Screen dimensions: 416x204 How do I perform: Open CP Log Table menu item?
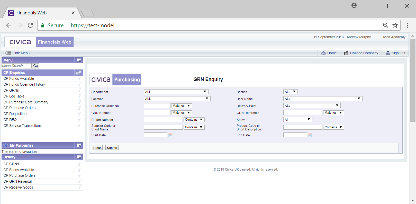pyautogui.click(x=14, y=96)
